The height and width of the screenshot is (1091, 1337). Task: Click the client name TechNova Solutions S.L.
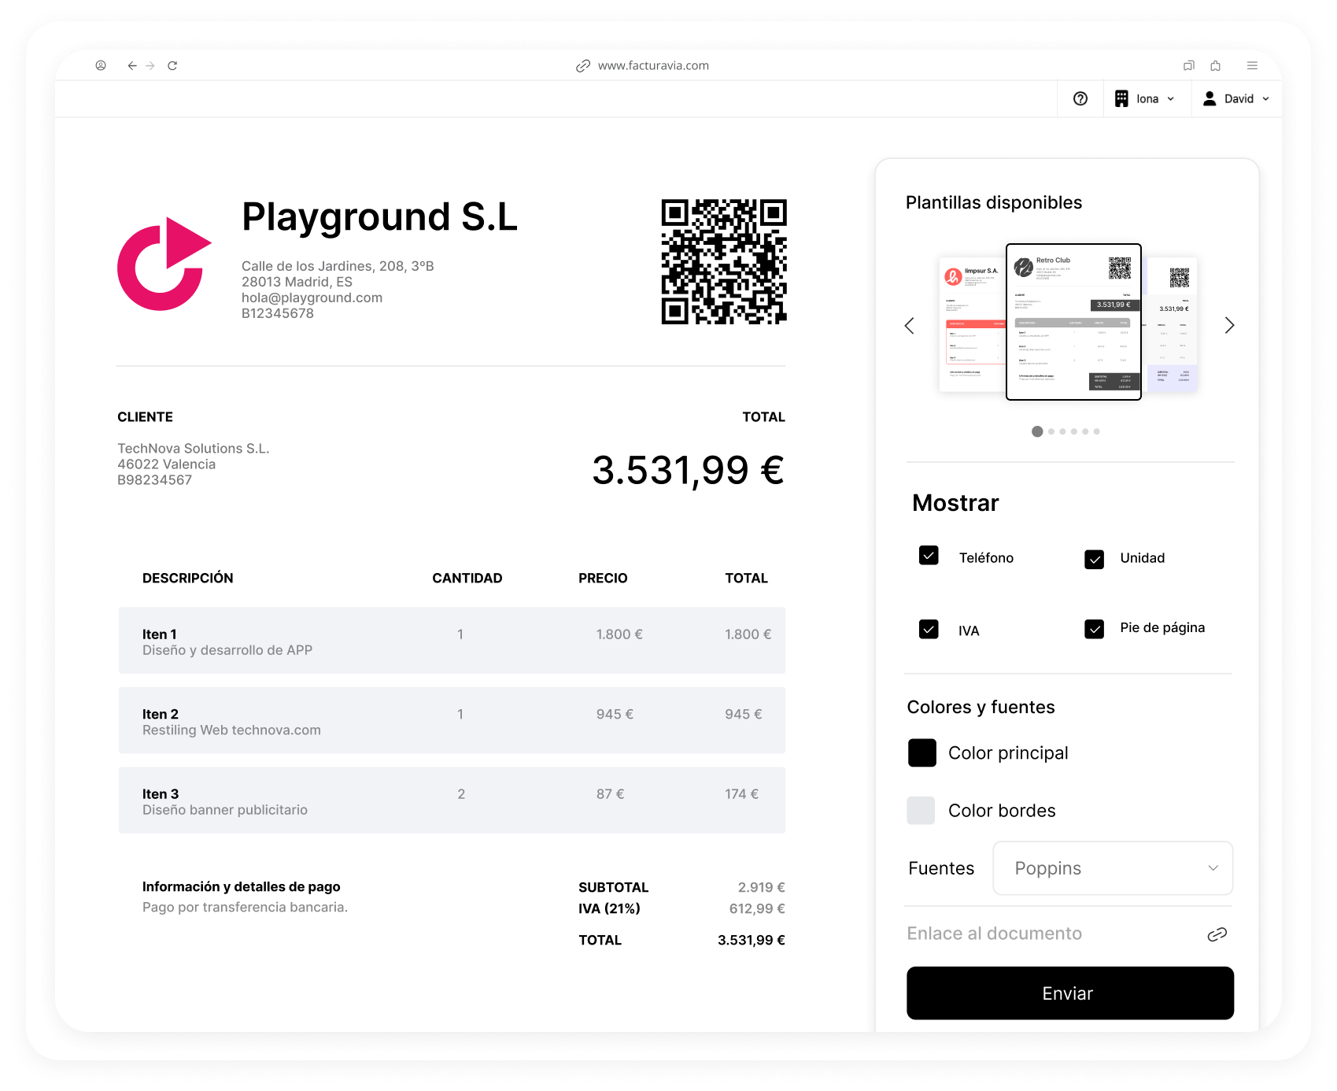194,449
